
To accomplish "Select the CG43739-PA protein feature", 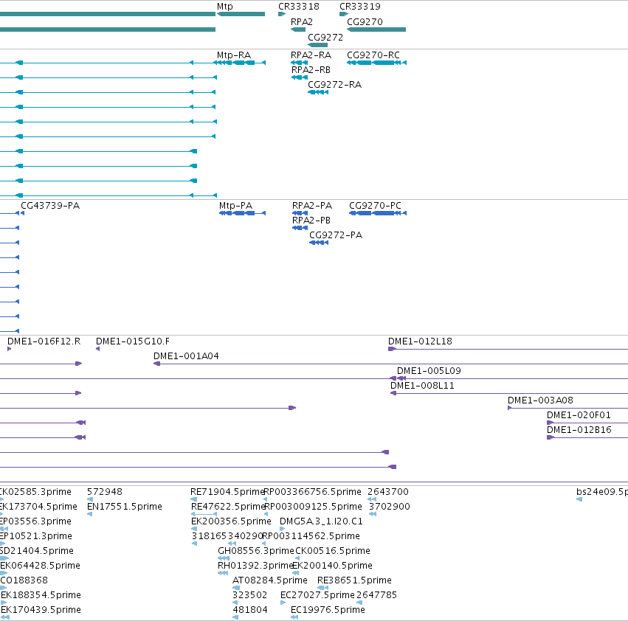I will tap(22, 213).
